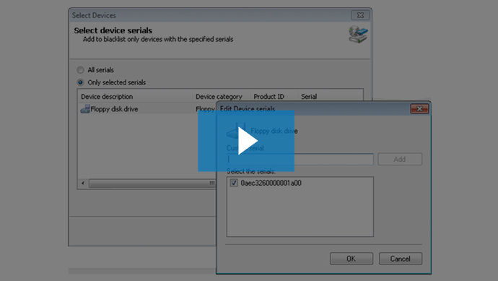Click the floppy icon in Edit Device serials
Screen dimensions: 498x281
(237, 131)
